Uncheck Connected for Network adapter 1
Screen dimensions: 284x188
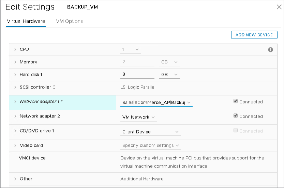(x=236, y=101)
